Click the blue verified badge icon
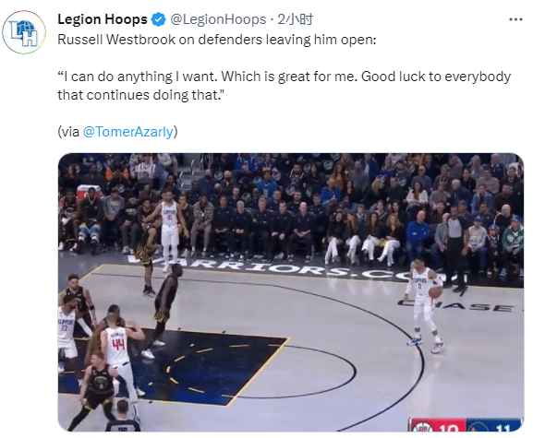 pos(158,19)
